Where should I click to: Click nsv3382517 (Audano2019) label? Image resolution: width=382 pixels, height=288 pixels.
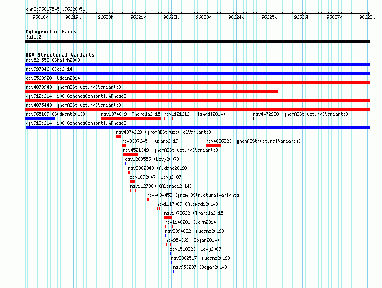point(200,258)
